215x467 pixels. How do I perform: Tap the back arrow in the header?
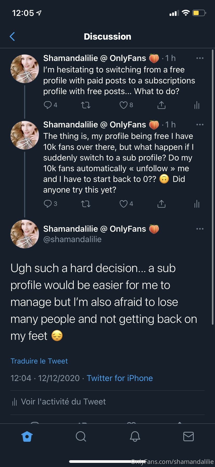(12, 36)
